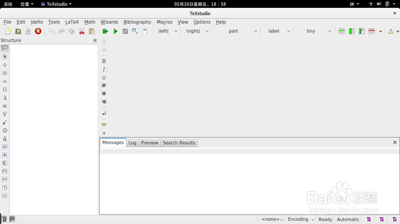
Task: Open the View PDF magnifier icon
Action: click(135, 31)
